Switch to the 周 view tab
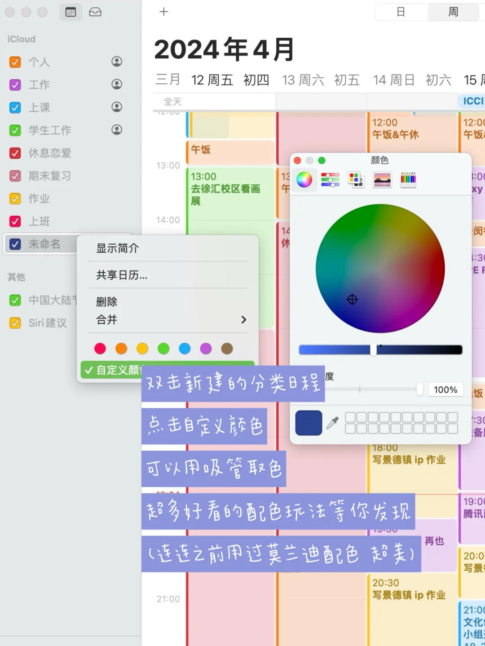Image resolution: width=485 pixels, height=646 pixels. tap(454, 12)
